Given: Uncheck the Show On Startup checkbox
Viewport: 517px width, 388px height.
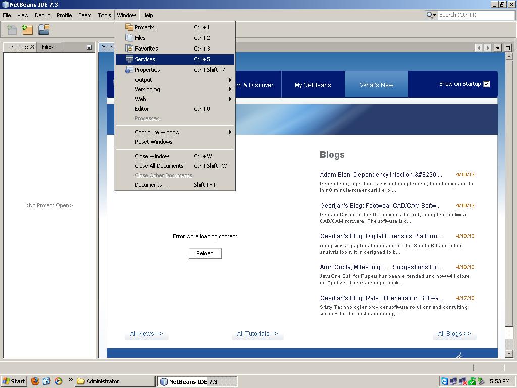Looking at the screenshot, I should 486,84.
